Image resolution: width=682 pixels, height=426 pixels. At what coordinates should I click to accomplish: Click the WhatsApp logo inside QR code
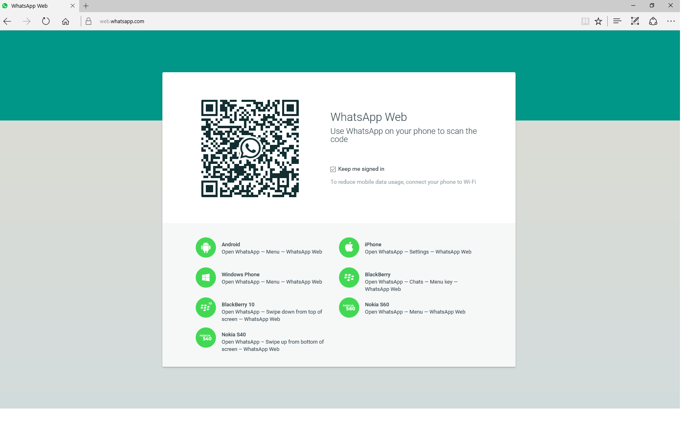click(x=250, y=148)
